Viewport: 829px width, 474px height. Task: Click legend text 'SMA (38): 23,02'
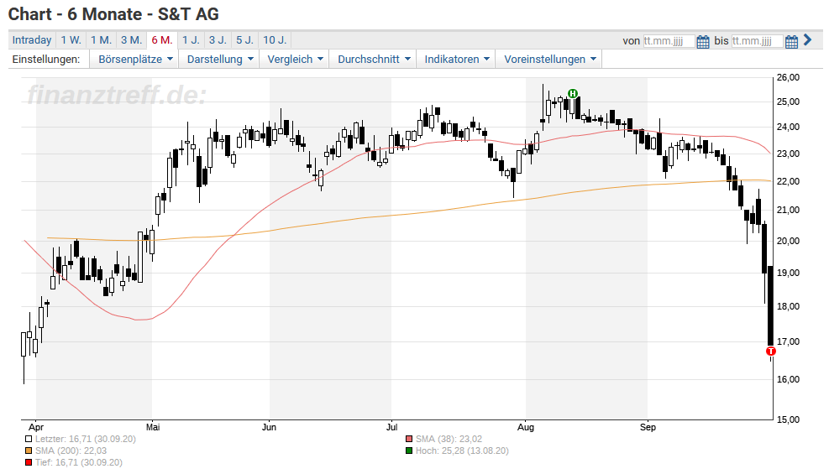449,439
